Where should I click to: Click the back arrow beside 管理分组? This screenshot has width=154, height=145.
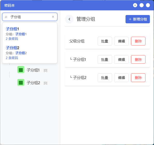69,19
